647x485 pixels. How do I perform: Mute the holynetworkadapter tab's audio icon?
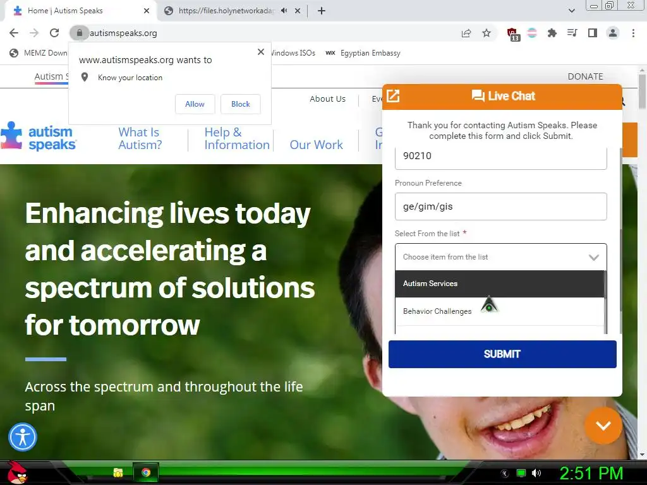click(284, 11)
